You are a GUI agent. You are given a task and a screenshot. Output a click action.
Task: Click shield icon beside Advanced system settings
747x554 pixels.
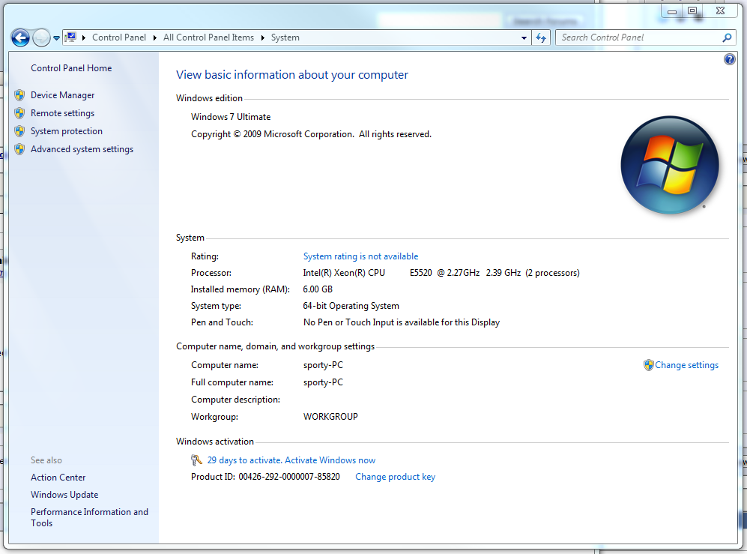pos(19,149)
